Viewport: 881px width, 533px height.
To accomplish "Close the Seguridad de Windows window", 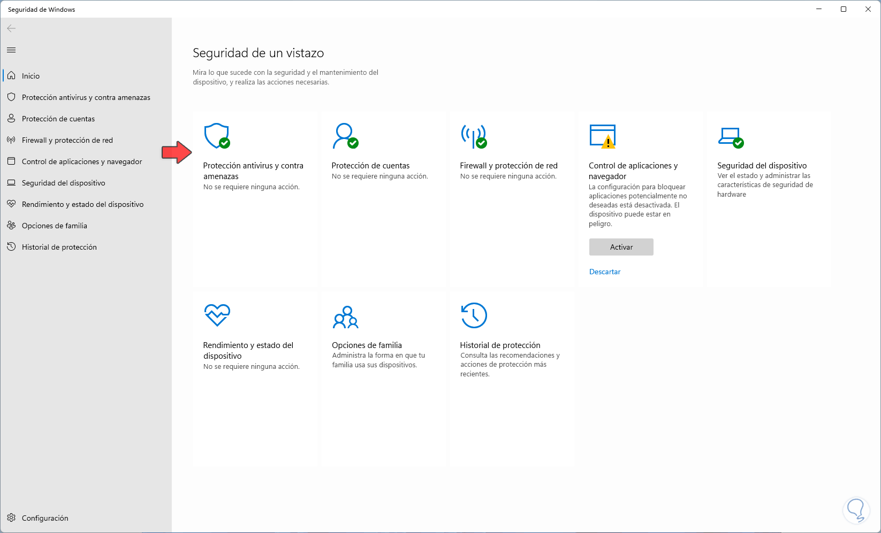I will [x=868, y=9].
